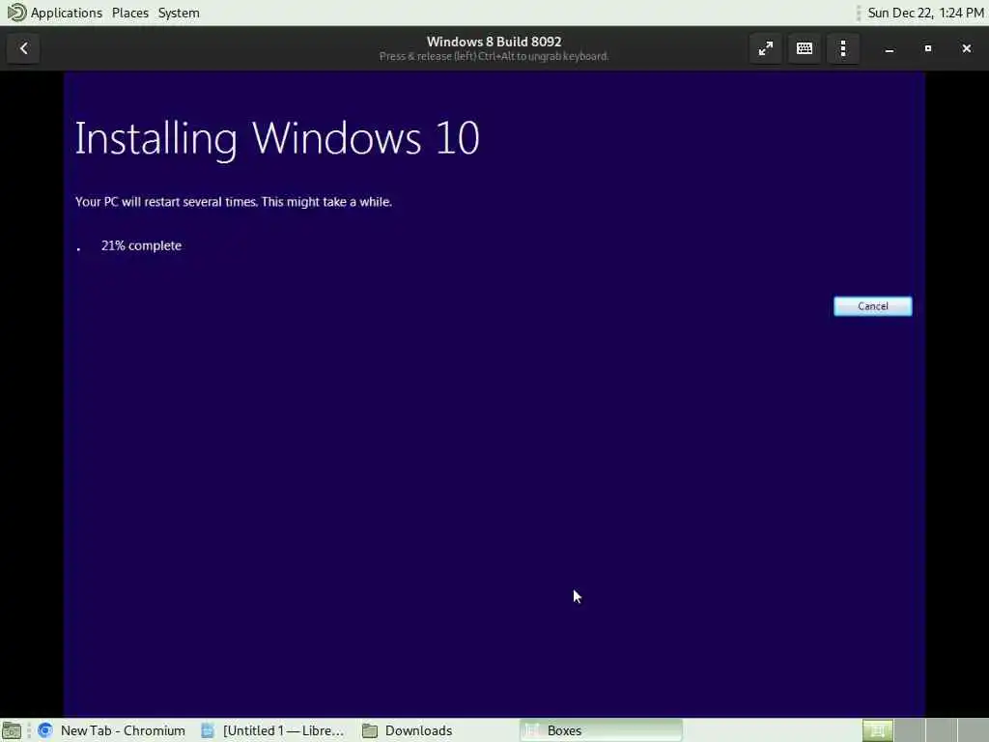Maximize the Boxes window
989x742 pixels.
(928, 48)
